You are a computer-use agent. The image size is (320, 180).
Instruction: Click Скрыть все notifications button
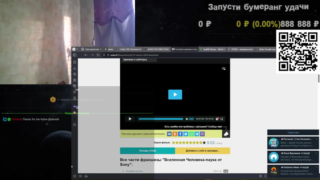pyautogui.click(x=293, y=132)
